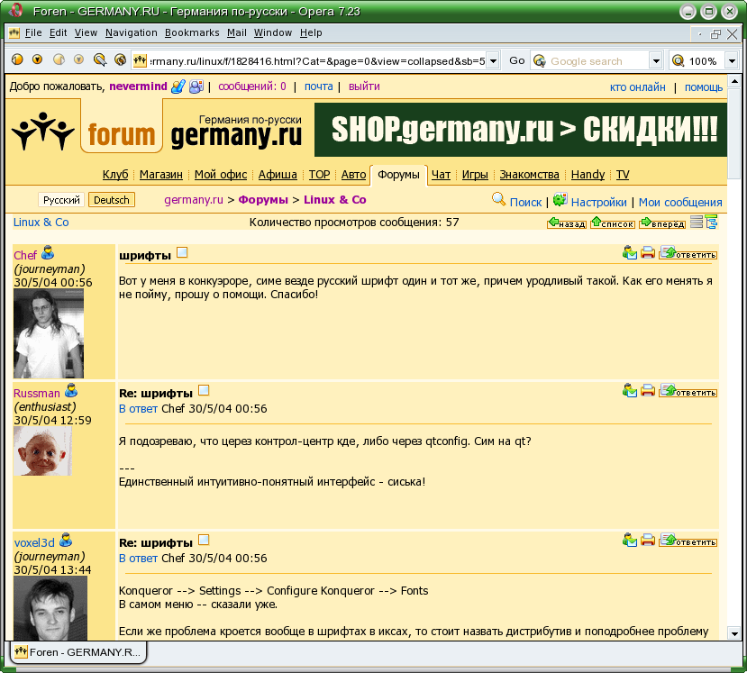
Task: Click the address bar URL field
Action: point(317,61)
